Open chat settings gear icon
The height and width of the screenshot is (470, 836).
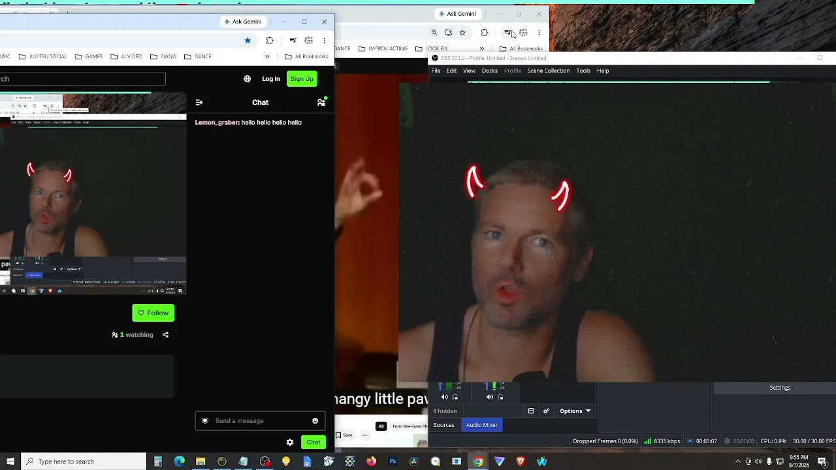290,443
